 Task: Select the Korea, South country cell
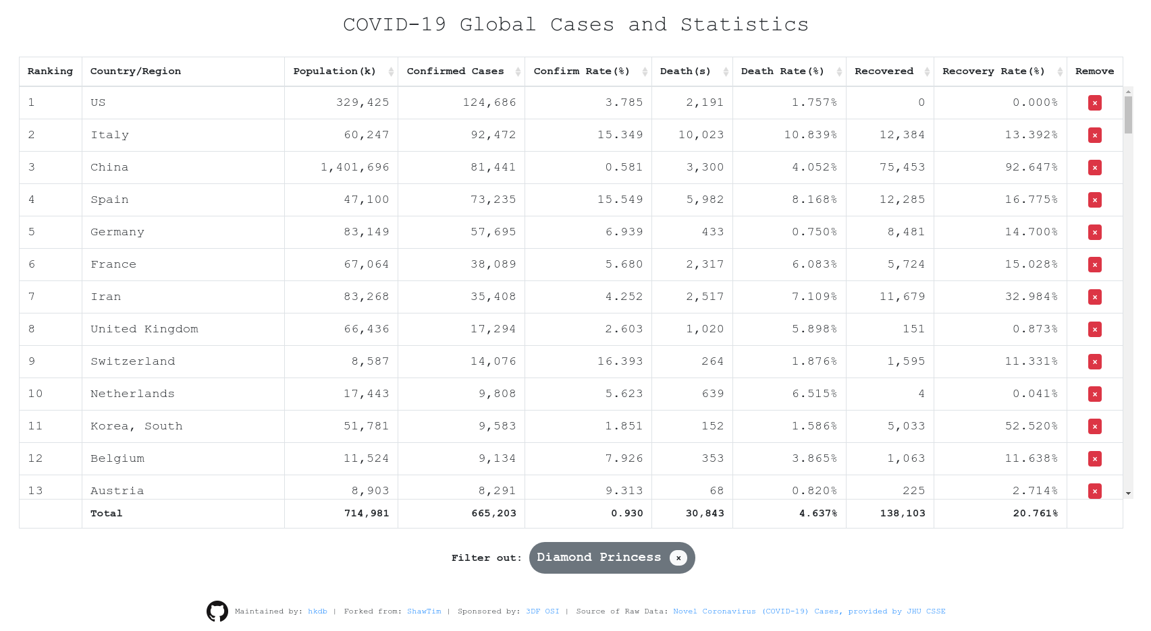click(183, 426)
